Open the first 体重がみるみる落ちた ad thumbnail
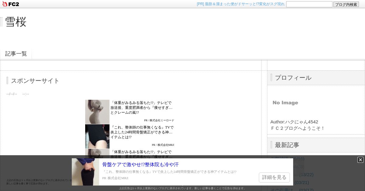The height and width of the screenshot is (191, 365). coord(97,112)
